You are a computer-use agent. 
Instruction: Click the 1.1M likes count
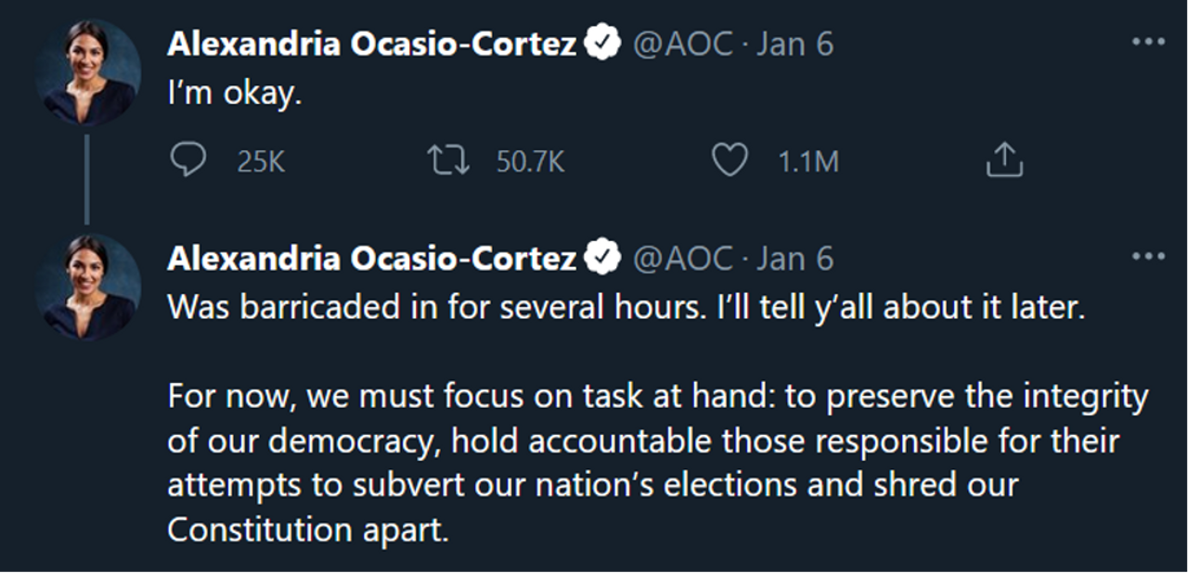point(807,163)
